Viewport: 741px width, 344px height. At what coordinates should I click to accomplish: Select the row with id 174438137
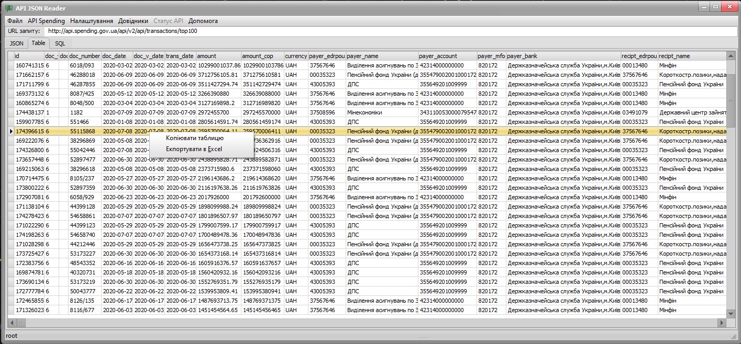click(367, 112)
